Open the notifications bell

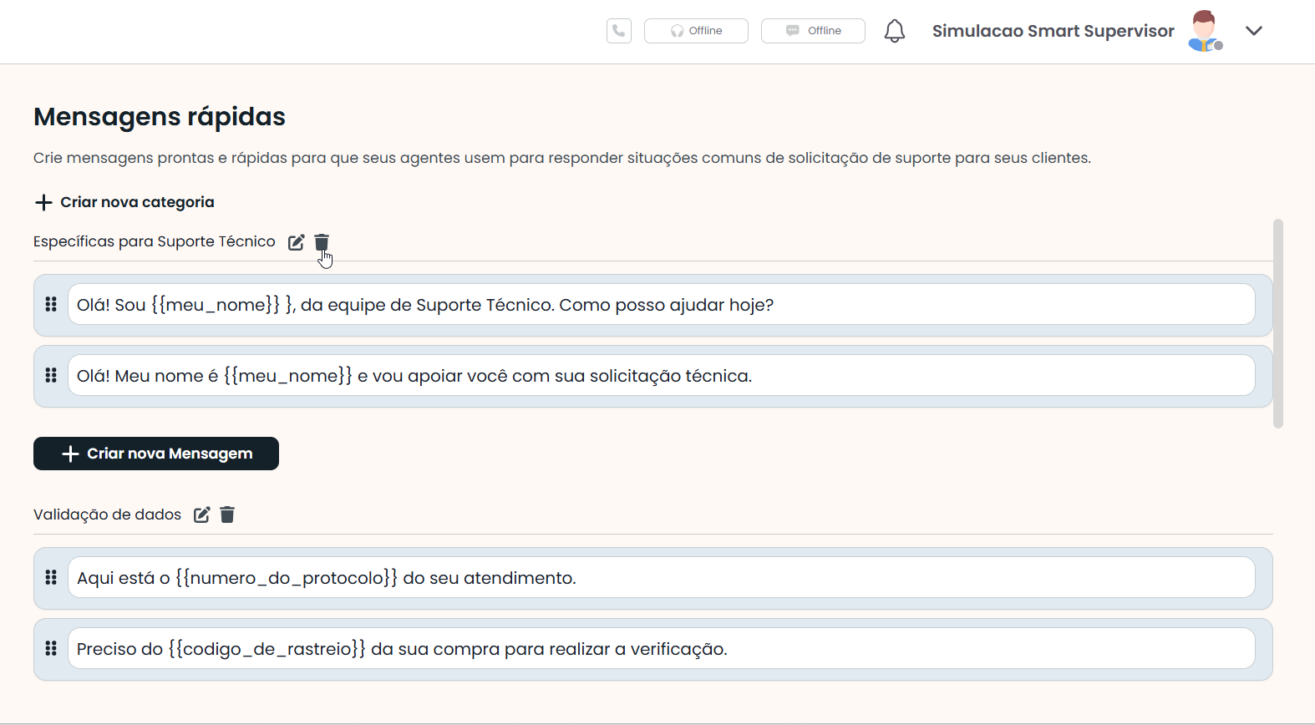[894, 31]
